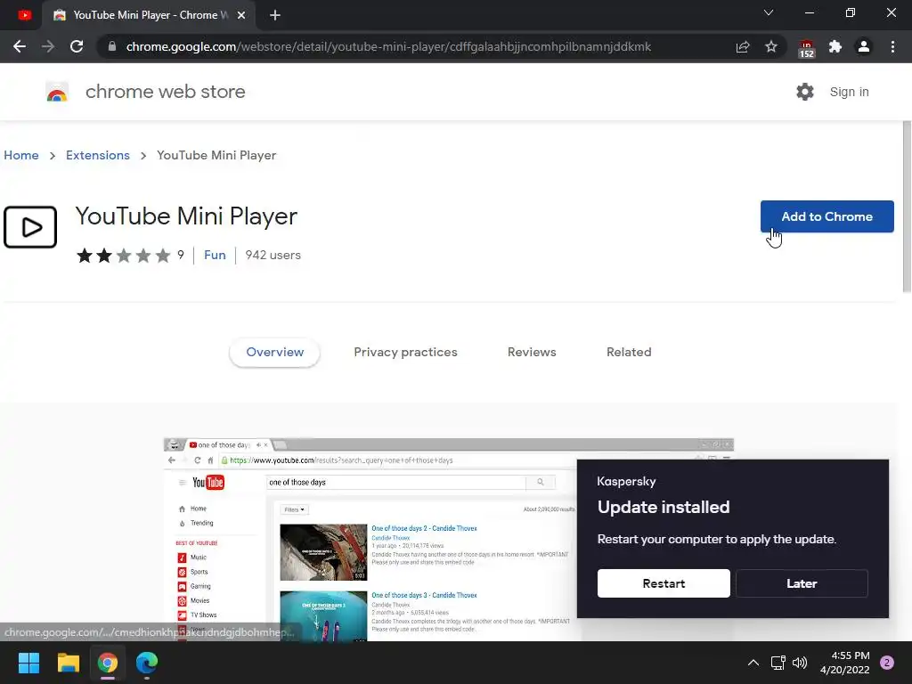Click Later in Kaspersky notification
912x684 pixels.
(x=802, y=583)
